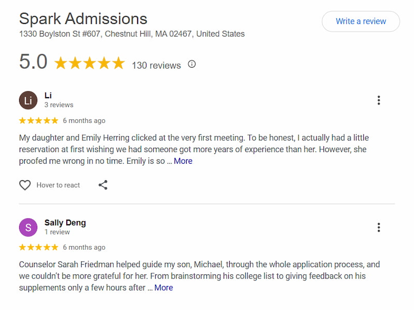Click 1 review under Sally Deng's name
Screen dimensions: 414x310
click(57, 231)
